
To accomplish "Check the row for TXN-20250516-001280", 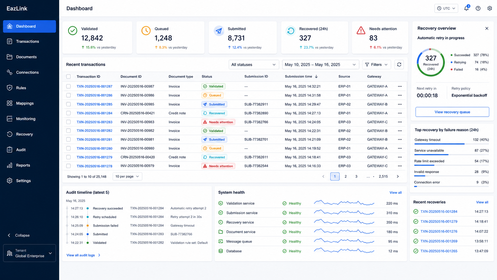I will tap(68, 148).
